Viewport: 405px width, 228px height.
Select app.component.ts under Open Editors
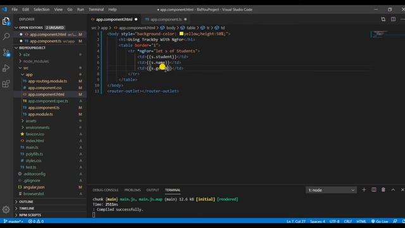(x=50, y=41)
